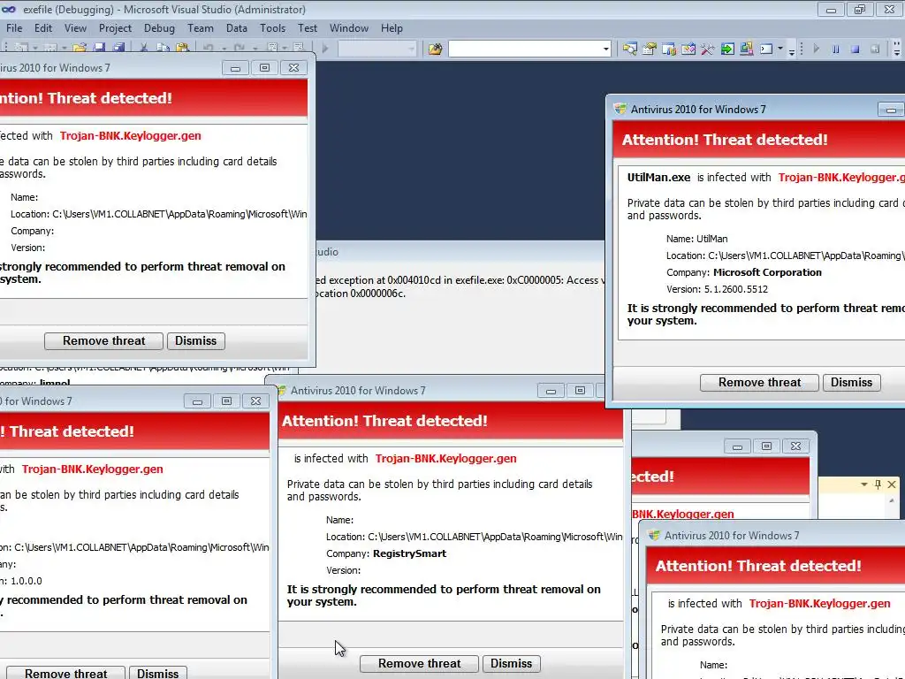Expand the Undo history dropdown arrow
Image resolution: width=905 pixels, height=679 pixels.
pos(224,49)
